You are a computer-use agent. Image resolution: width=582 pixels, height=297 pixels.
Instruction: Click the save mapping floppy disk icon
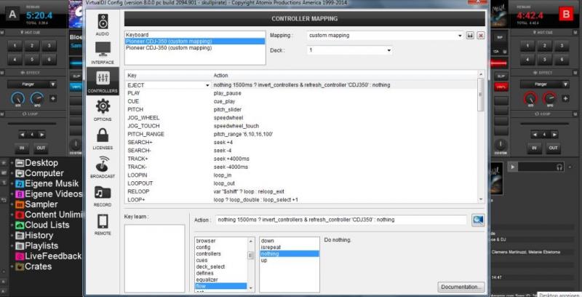click(x=471, y=35)
